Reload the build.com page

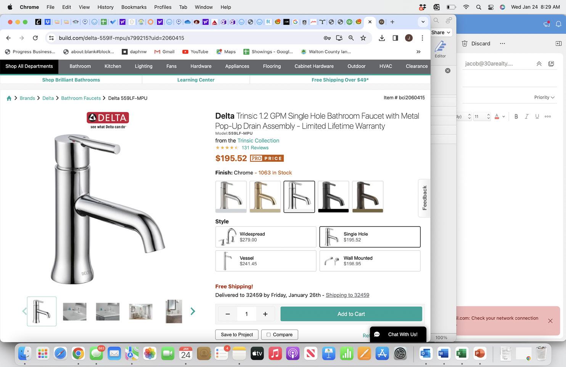(35, 38)
